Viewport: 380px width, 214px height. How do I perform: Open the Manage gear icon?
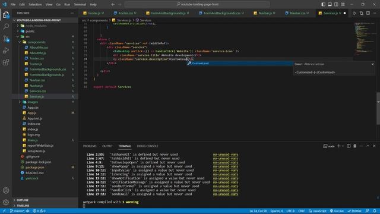tap(6, 202)
